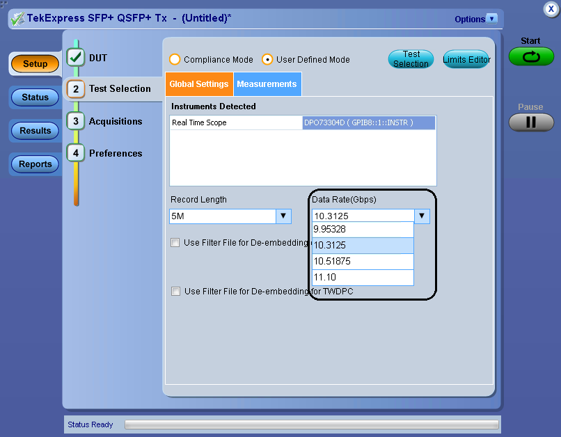561x437 pixels.
Task: Select Compliance Mode
Action: point(175,60)
